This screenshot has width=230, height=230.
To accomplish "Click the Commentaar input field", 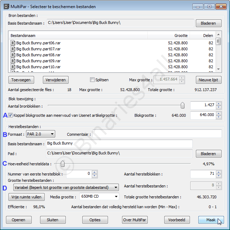I will click(157, 134).
